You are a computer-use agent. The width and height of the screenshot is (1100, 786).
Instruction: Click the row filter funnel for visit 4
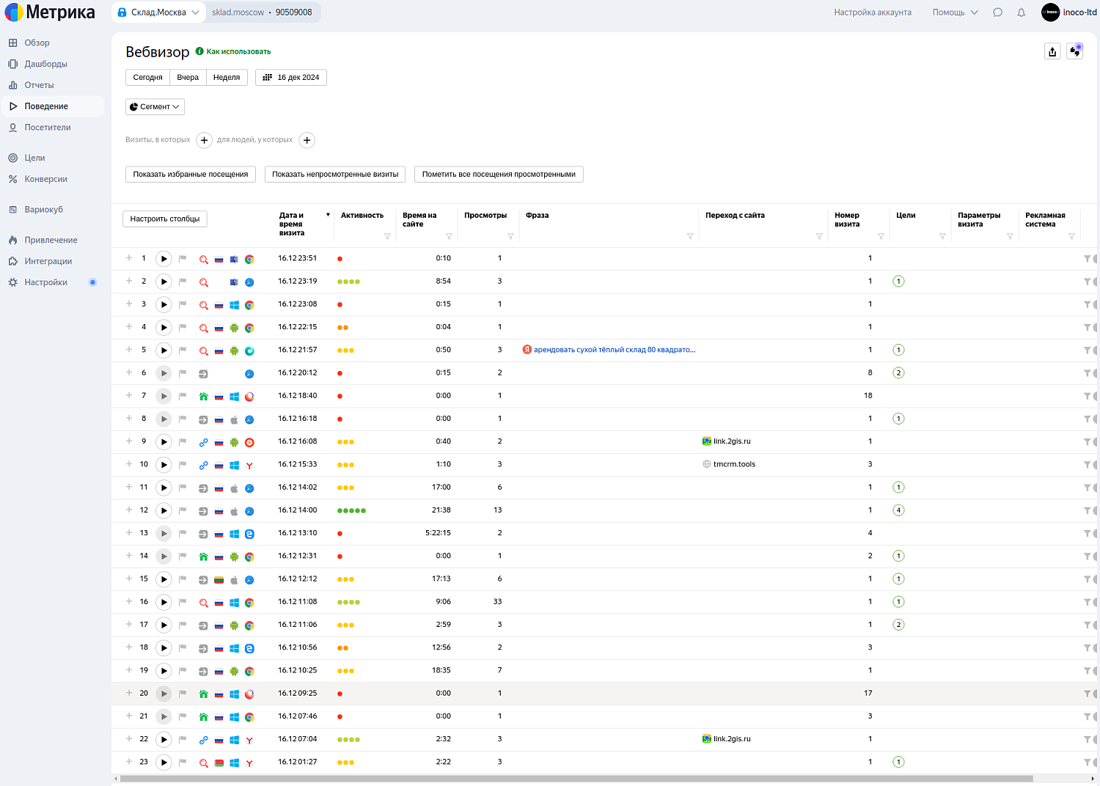tap(1087, 328)
